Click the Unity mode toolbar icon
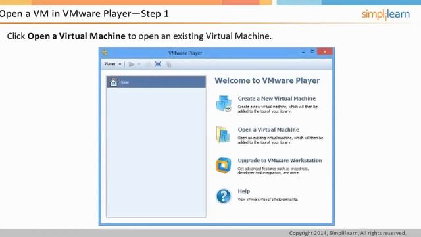Screen dimensions: 421x237 point(168,65)
